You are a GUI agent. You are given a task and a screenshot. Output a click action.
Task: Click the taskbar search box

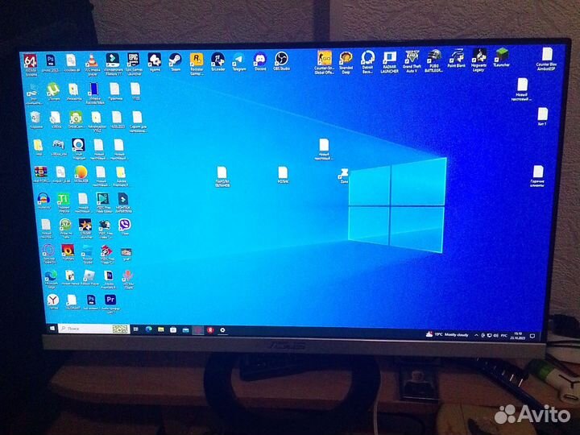pyautogui.click(x=94, y=329)
